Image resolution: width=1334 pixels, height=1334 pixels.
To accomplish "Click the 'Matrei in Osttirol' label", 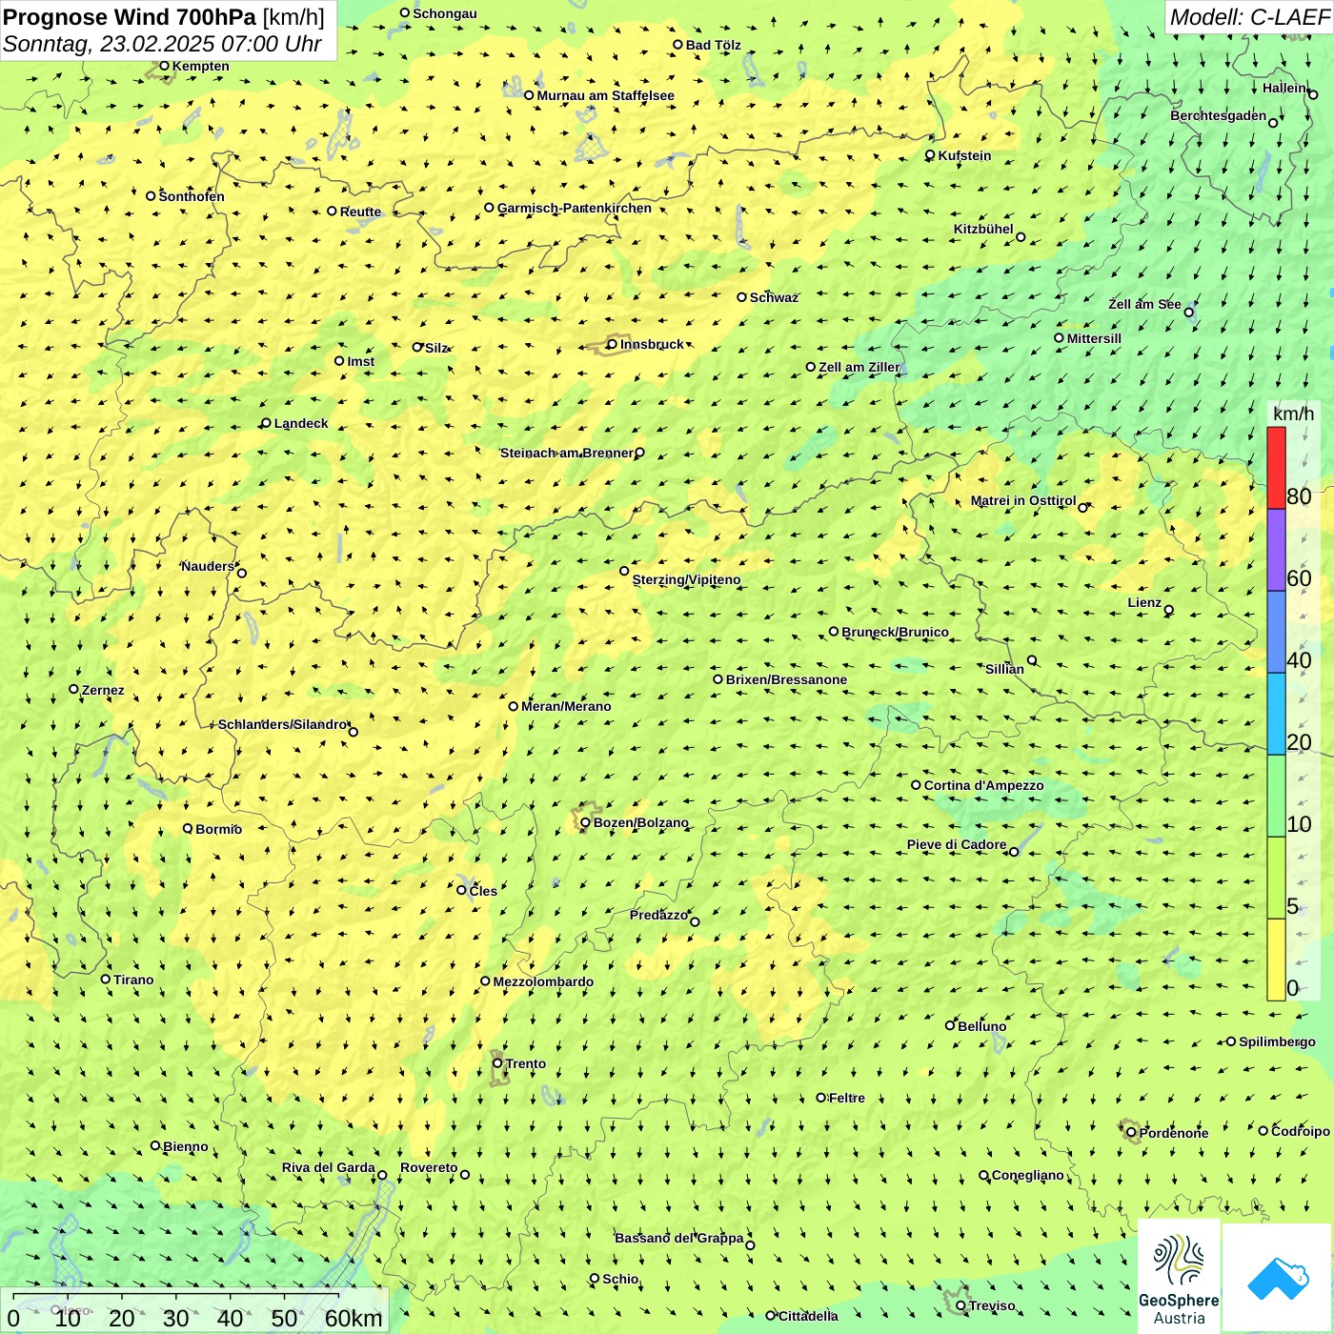I will 1023,500.
